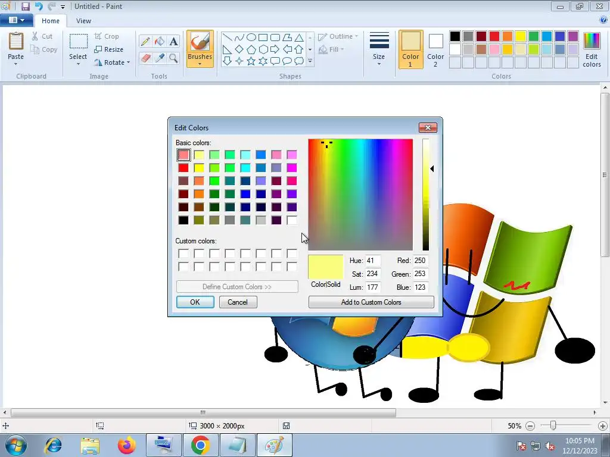Select the Color 1 button

[x=411, y=49]
